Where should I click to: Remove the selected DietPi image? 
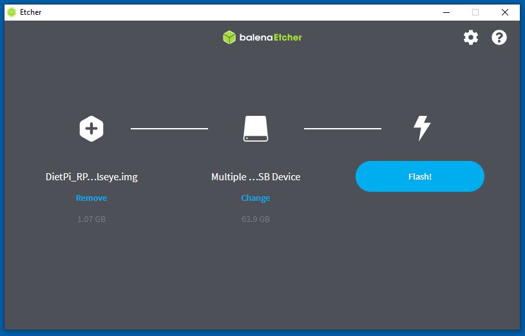point(91,198)
